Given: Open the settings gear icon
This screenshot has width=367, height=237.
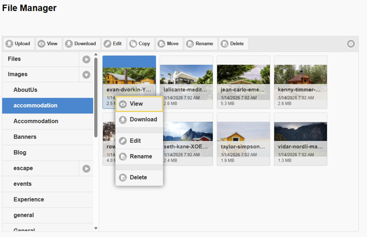Looking at the screenshot, I should pyautogui.click(x=351, y=44).
